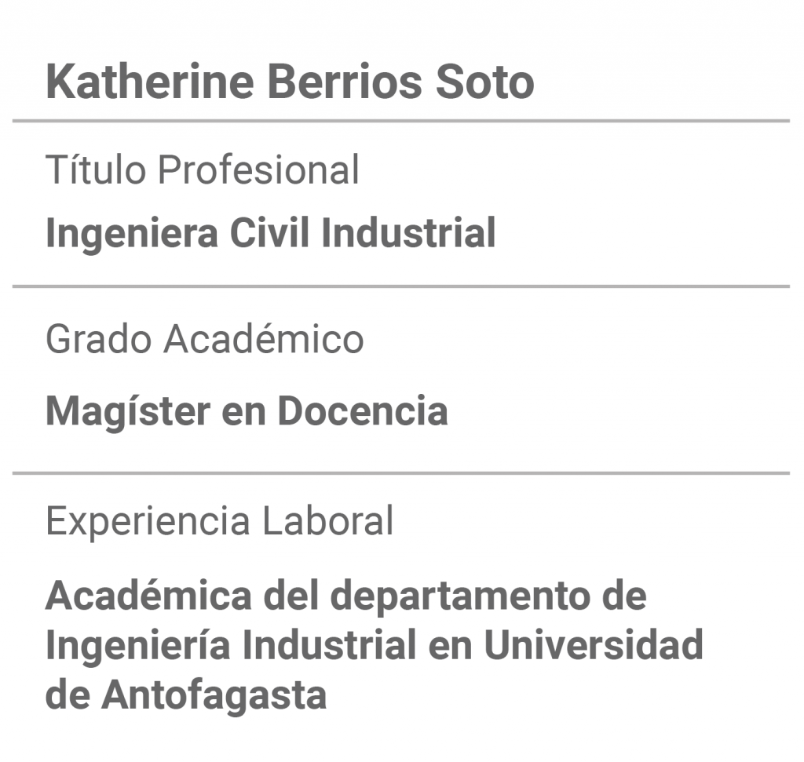
Task: Select the Grado Académico label
Action: pos(205,339)
